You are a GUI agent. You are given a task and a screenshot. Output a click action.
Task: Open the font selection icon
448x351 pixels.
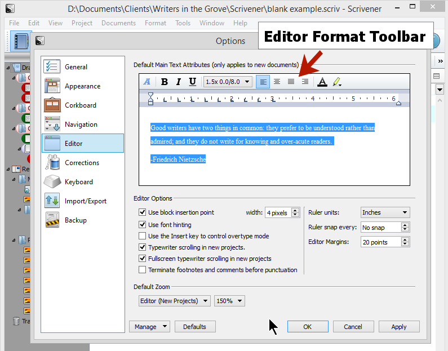pyautogui.click(x=147, y=82)
